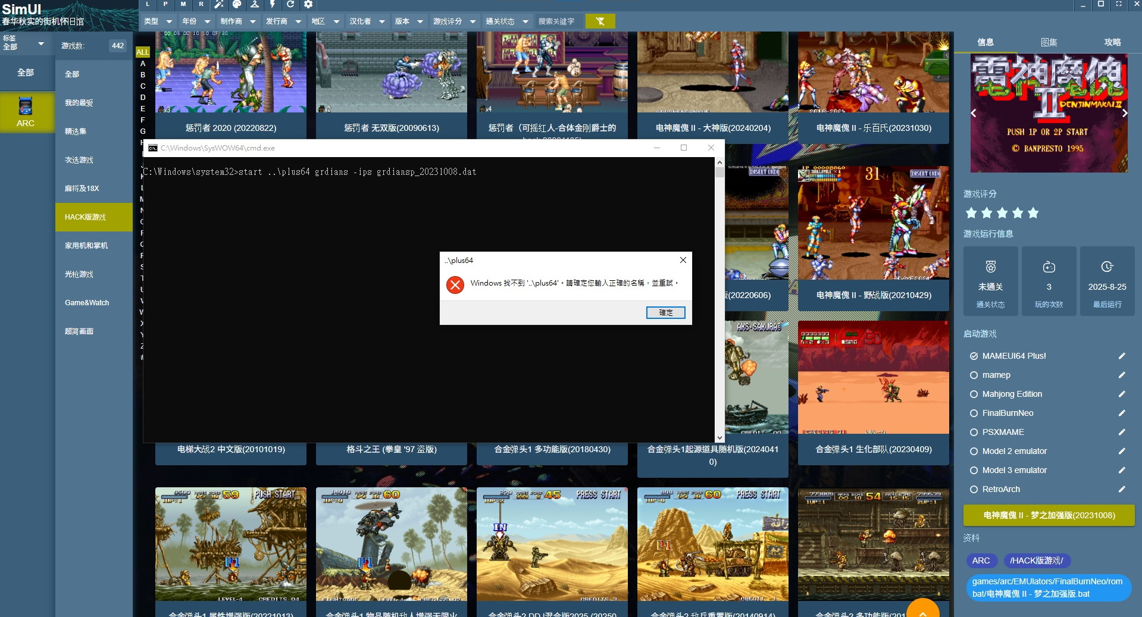Expand the 类型 filter dropdown

158,21
